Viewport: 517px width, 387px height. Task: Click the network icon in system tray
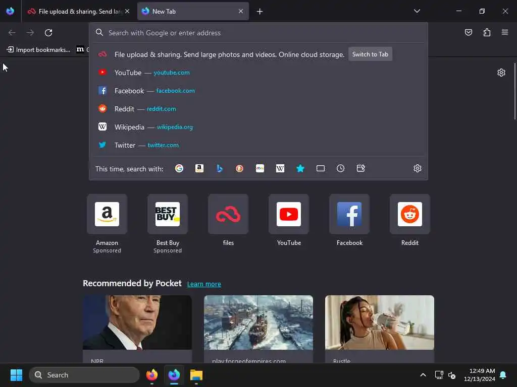pyautogui.click(x=439, y=375)
